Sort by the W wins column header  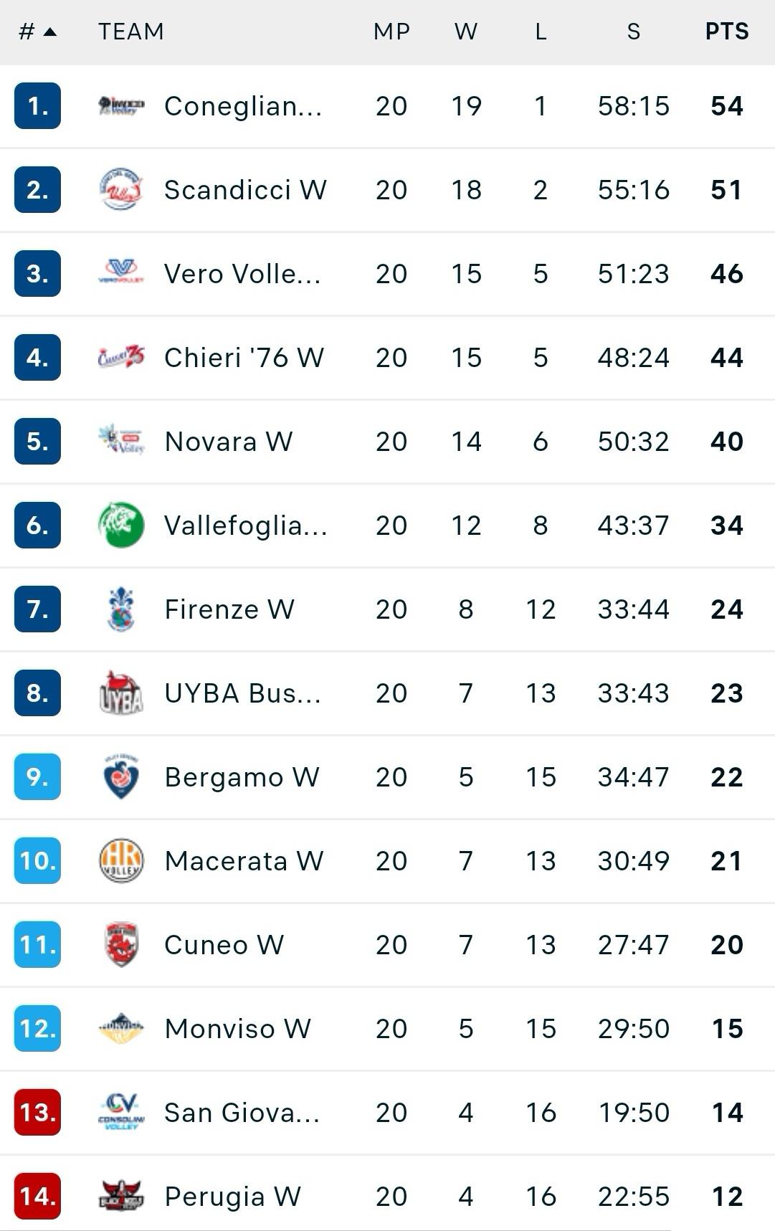tap(466, 32)
